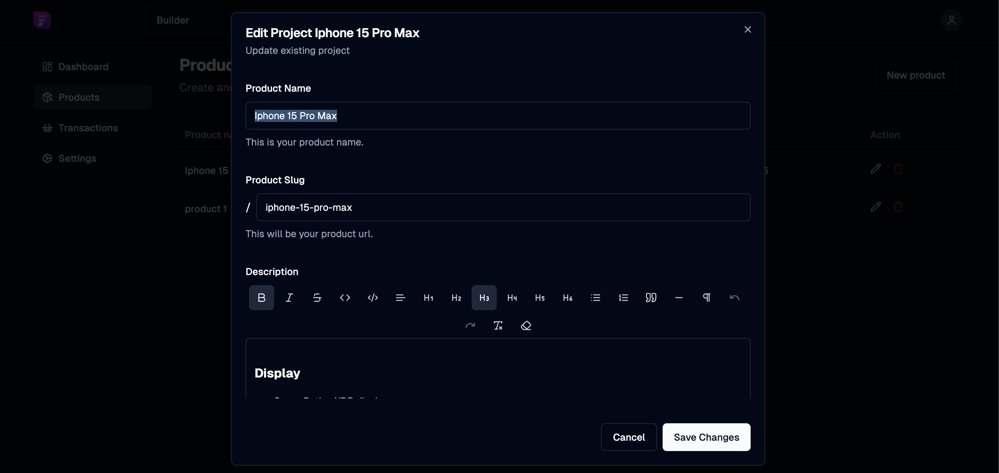Image resolution: width=999 pixels, height=473 pixels.
Task: Apply Heading 4 style
Action: tap(512, 298)
